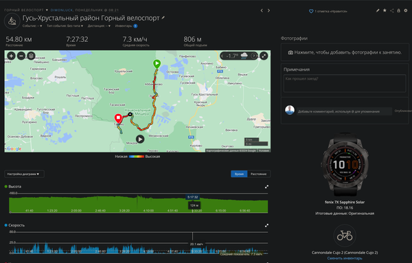
Task: Click the inventory count badge
Action: click(135, 25)
